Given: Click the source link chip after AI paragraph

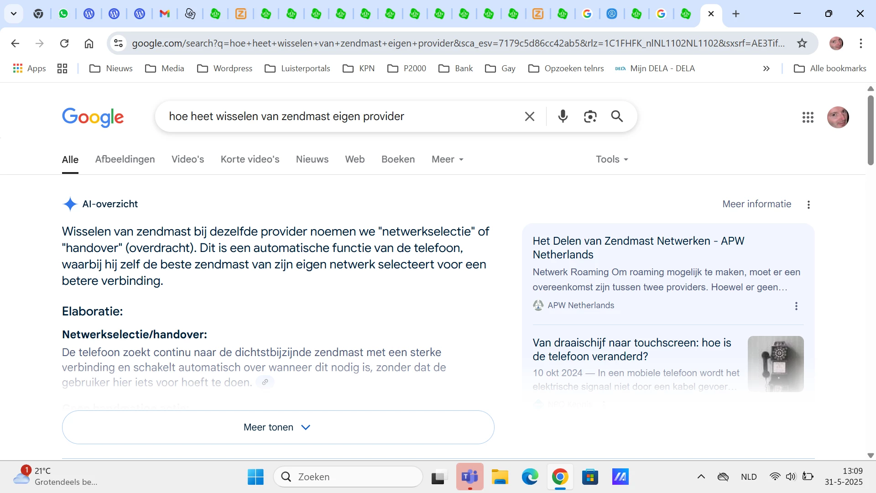Looking at the screenshot, I should [x=265, y=382].
